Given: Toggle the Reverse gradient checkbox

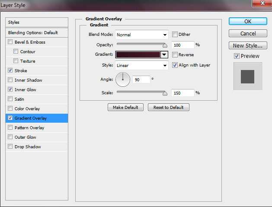Looking at the screenshot, I should point(175,55).
